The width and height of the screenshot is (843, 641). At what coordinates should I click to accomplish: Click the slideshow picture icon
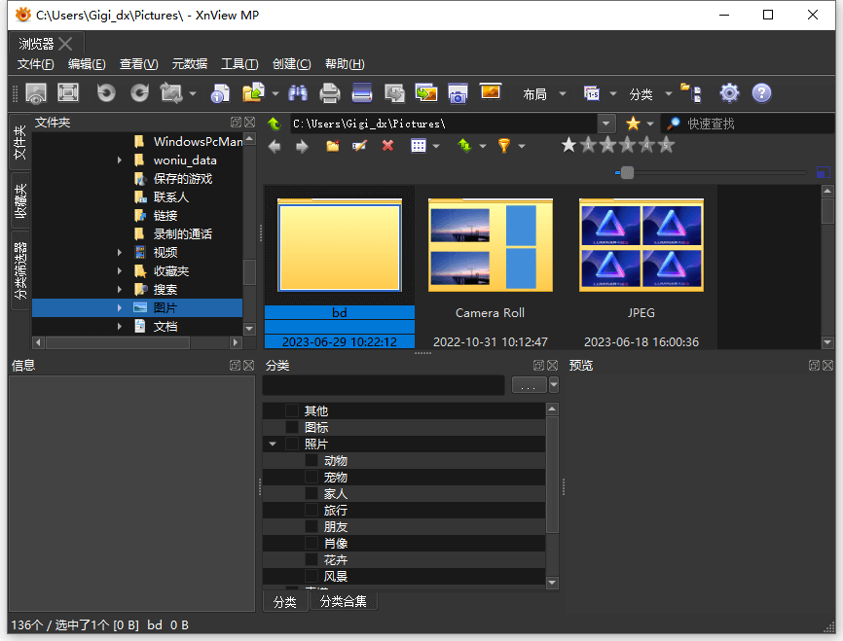[491, 91]
